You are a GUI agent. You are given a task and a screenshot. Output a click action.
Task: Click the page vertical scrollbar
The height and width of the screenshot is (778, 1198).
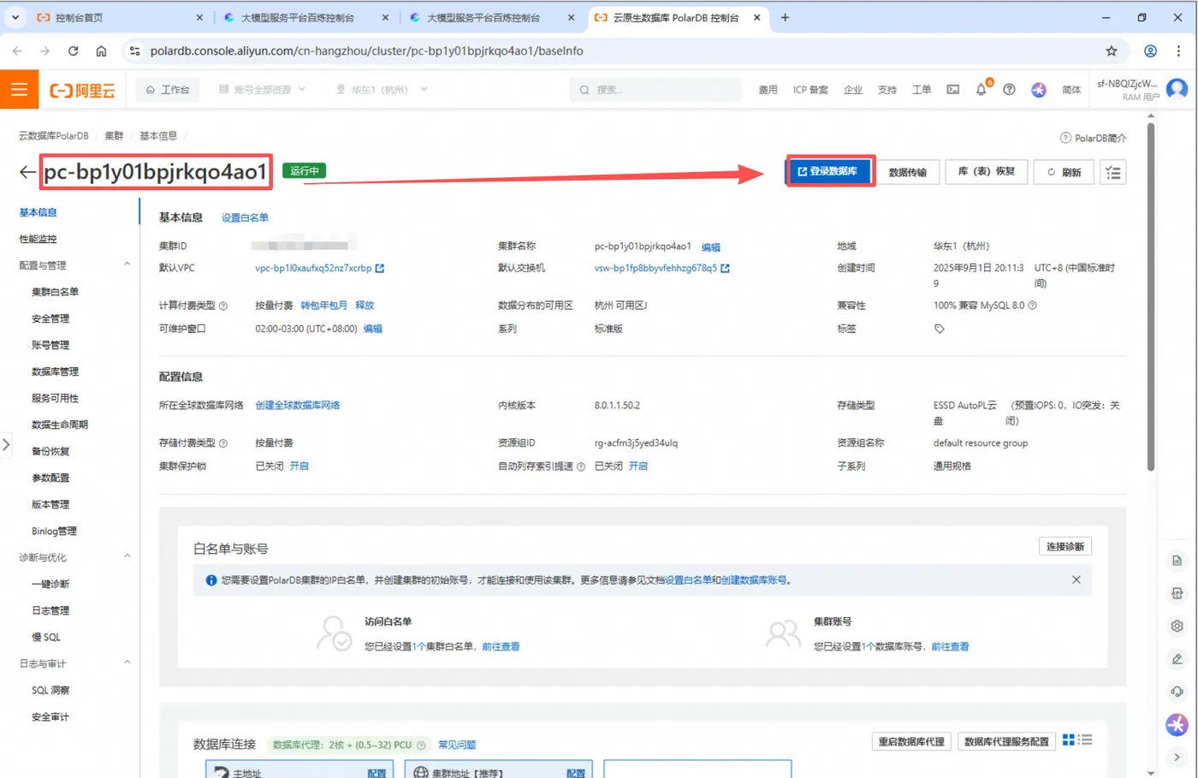1151,295
